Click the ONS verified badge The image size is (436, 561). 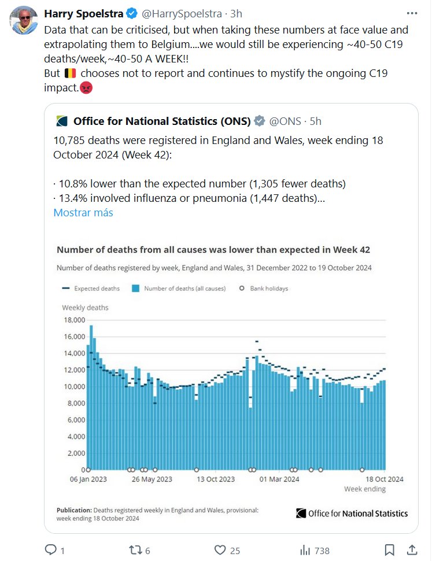tap(260, 121)
